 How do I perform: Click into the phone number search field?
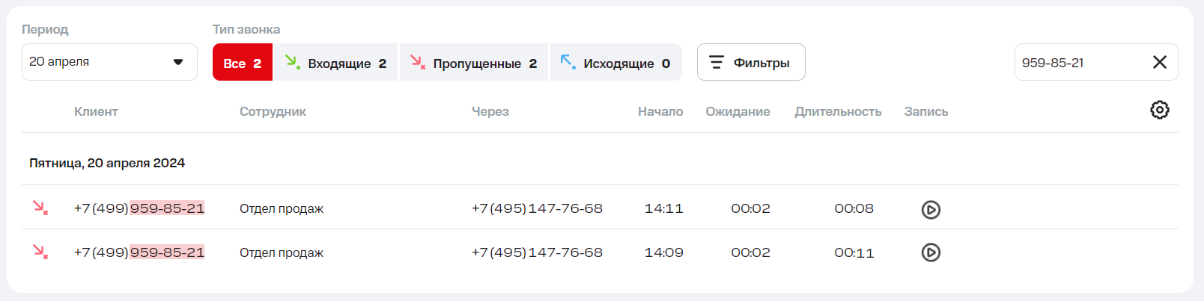coord(1078,63)
